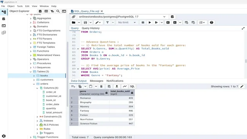Select the total_books_sold column header
This screenshot has height=139, width=247.
122,93
